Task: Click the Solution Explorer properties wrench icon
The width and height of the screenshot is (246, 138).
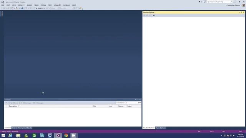Action: (x=154, y=15)
